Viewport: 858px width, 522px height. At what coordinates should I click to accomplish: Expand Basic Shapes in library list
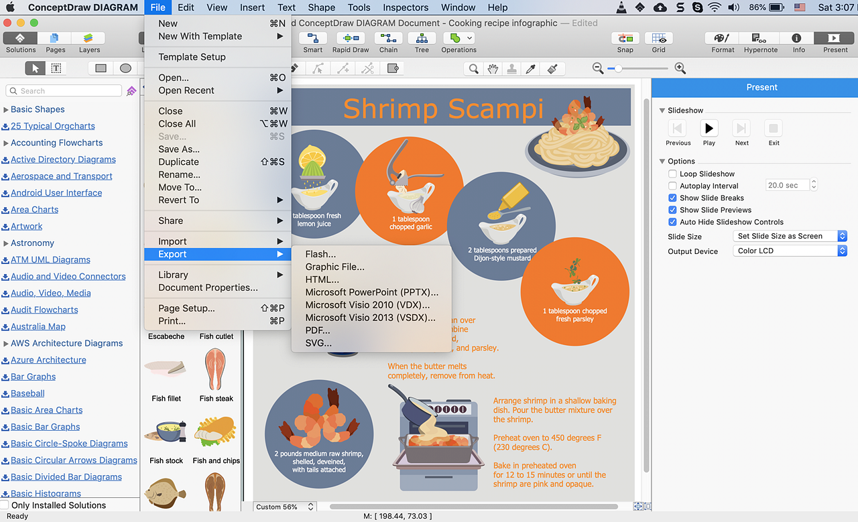(x=6, y=109)
